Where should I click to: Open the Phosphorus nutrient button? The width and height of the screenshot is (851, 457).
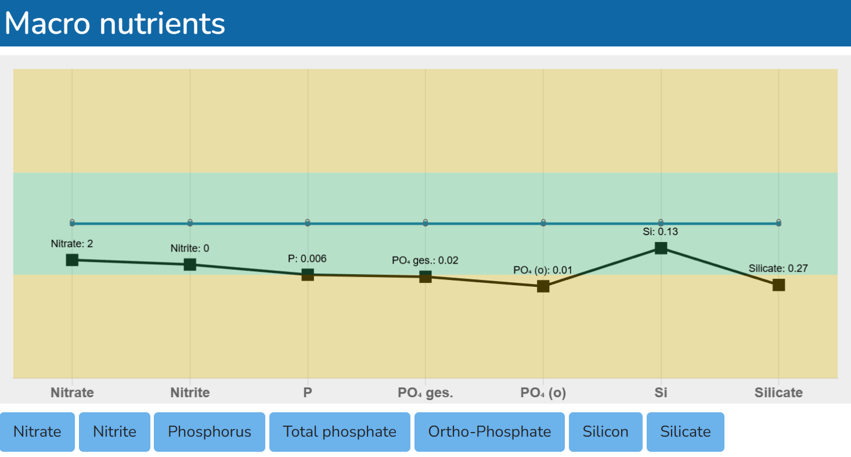[209, 431]
